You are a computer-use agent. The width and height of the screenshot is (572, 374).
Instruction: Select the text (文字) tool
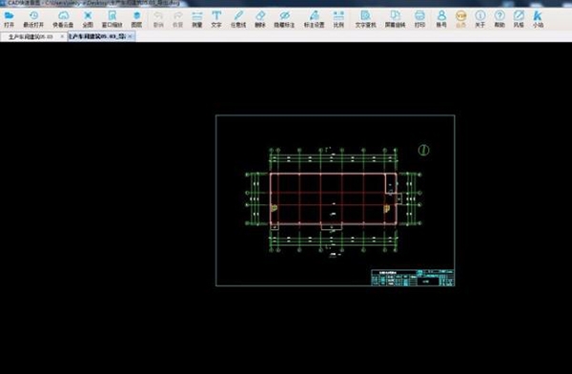click(x=216, y=19)
